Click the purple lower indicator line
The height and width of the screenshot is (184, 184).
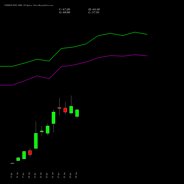tap(74, 65)
